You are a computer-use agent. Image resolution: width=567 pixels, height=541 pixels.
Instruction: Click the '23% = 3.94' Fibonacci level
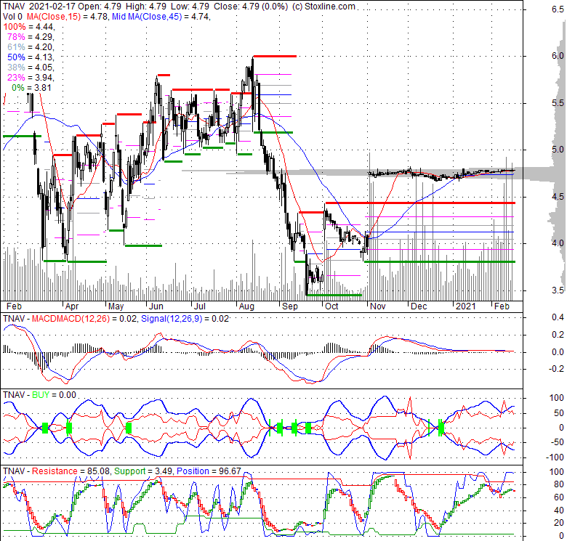(31, 77)
